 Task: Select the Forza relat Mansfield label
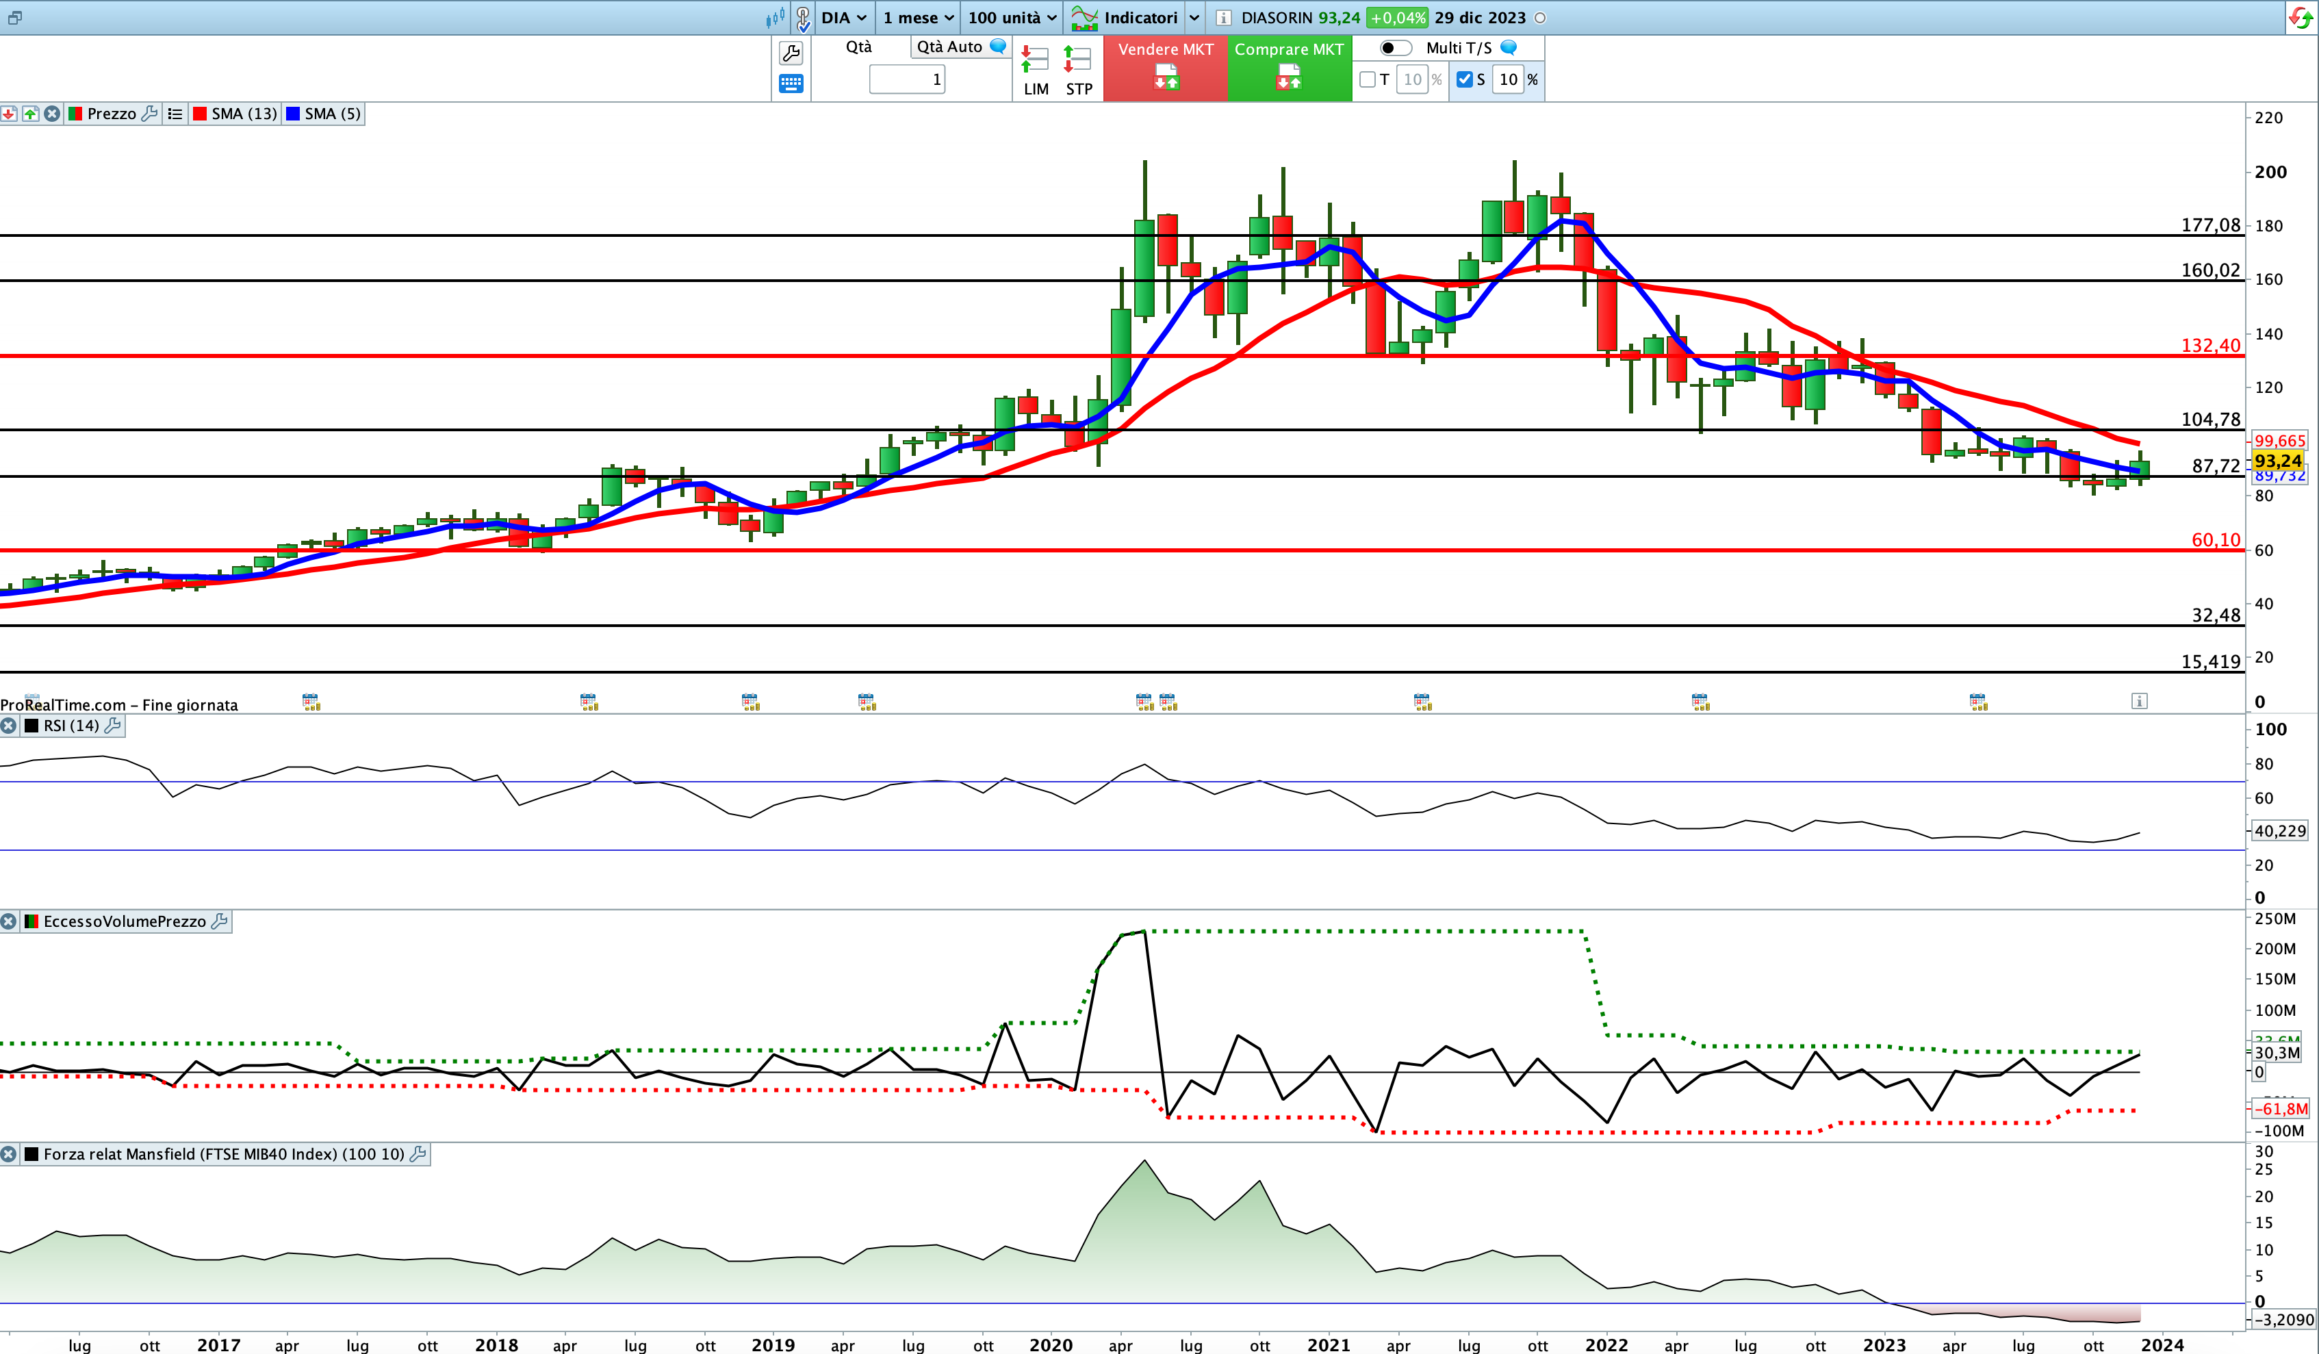coord(224,1153)
